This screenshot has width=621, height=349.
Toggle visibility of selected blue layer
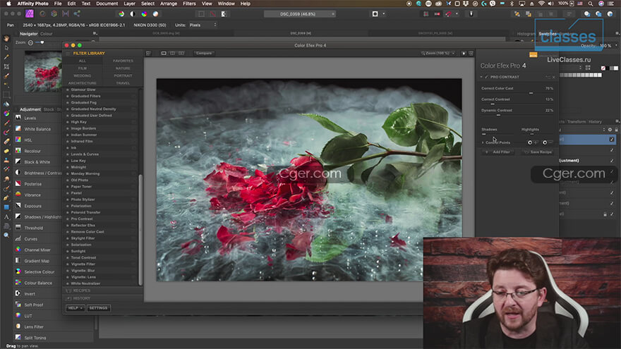(612, 140)
